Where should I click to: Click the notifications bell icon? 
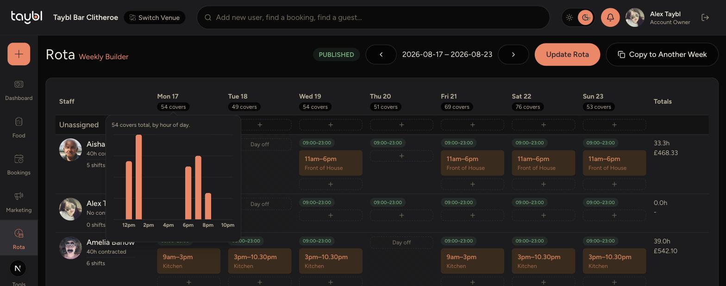pyautogui.click(x=610, y=18)
